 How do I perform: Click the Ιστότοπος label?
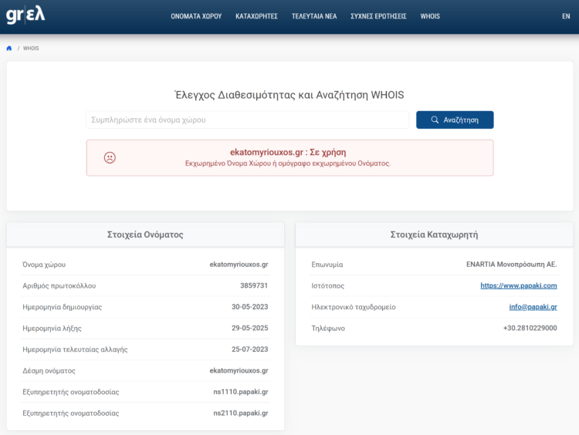(328, 286)
